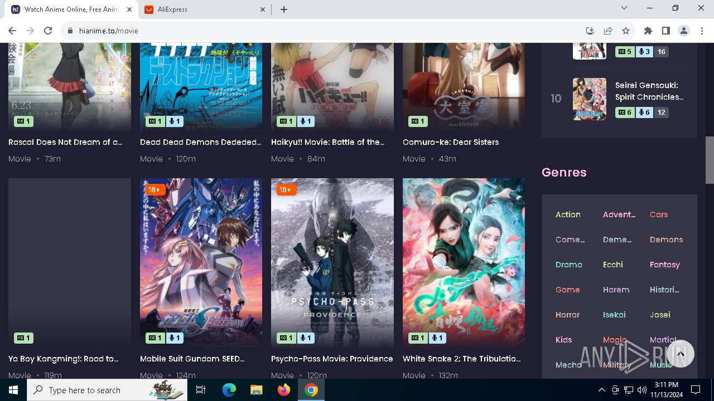Select the Isekai genre
Viewport: 714px width, 401px height.
pyautogui.click(x=614, y=315)
